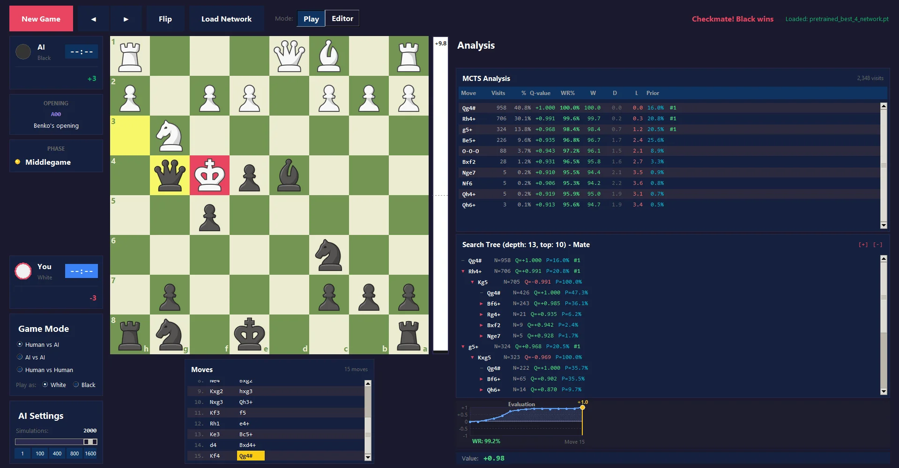The width and height of the screenshot is (899, 468).
Task: Click the You White player avatar
Action: tap(23, 271)
